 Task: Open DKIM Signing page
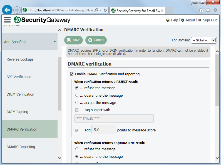(17, 112)
